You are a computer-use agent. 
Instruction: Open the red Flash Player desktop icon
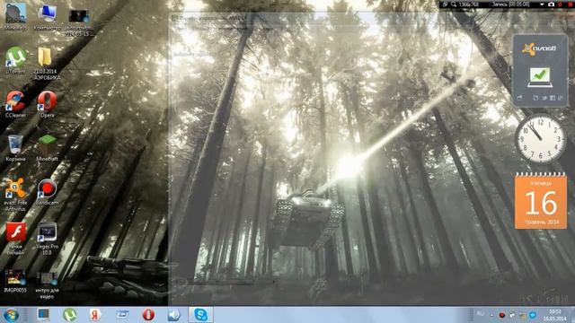click(x=16, y=239)
